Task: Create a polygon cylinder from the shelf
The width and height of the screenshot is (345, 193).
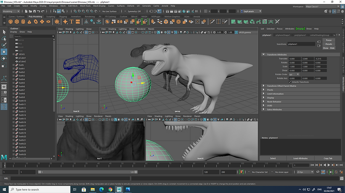Action: [23, 22]
